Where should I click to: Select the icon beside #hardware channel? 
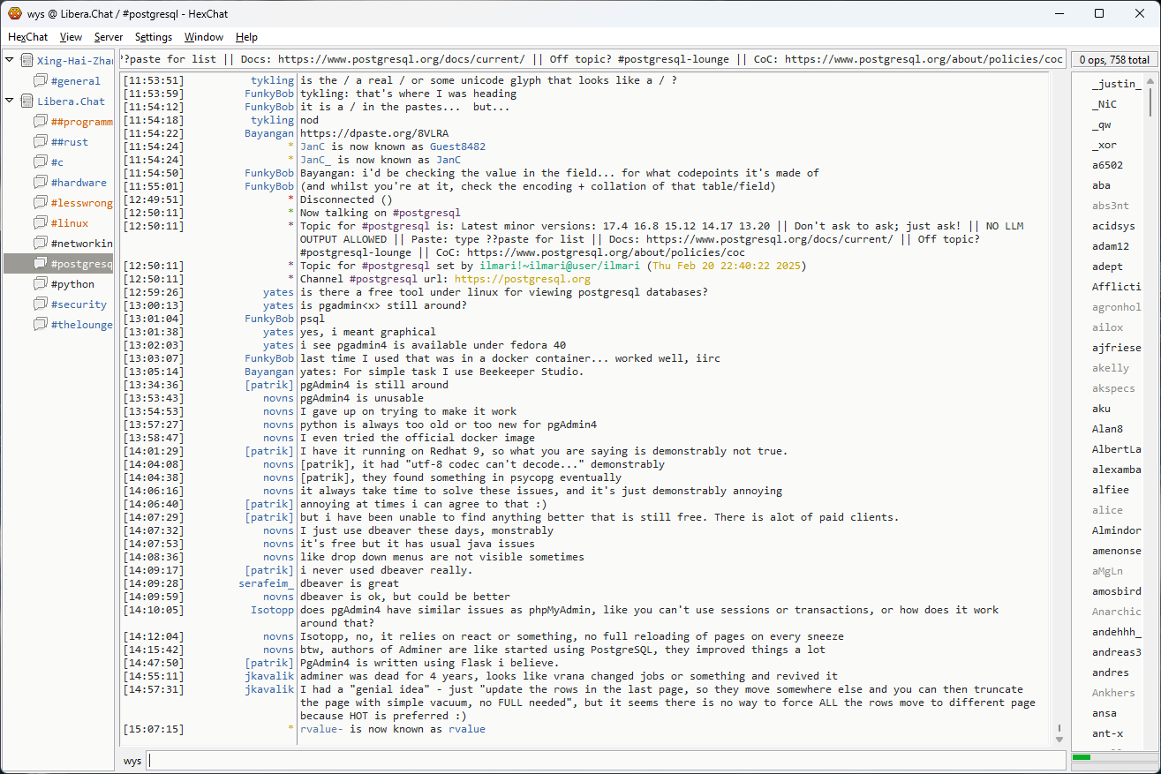(x=40, y=183)
